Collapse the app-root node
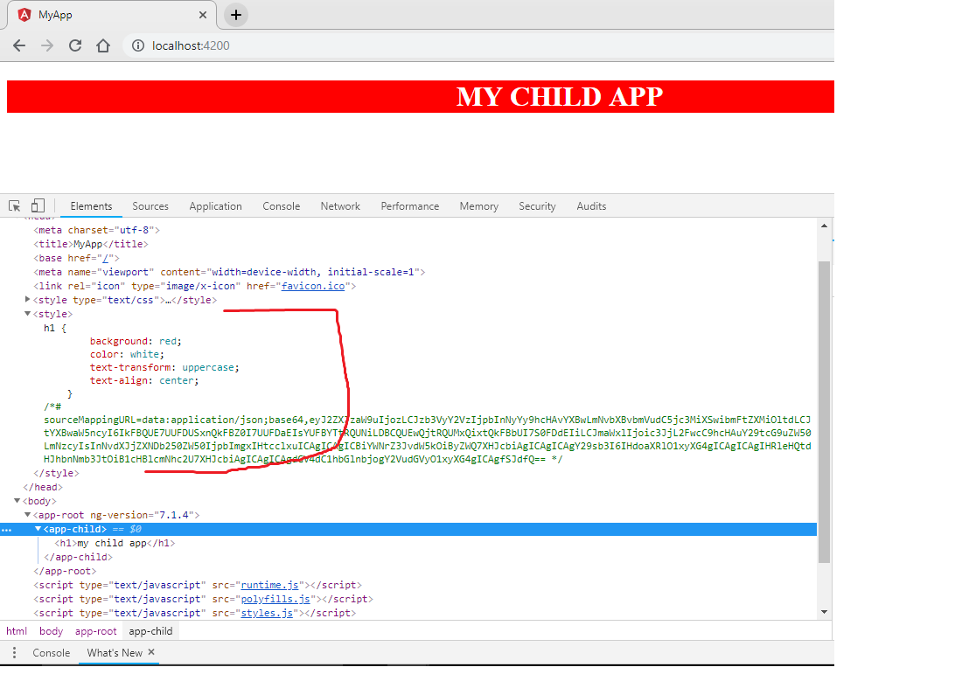 click(x=27, y=514)
